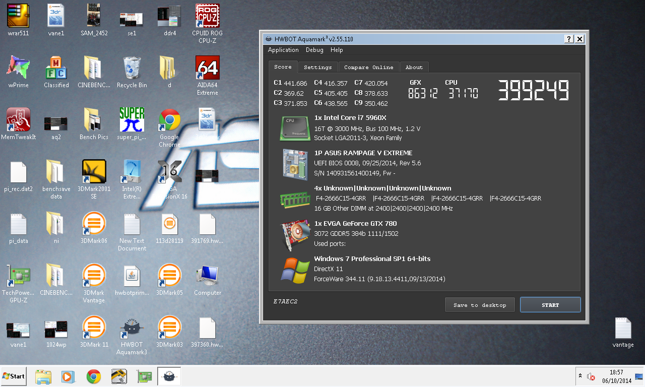The width and height of the screenshot is (645, 387).
Task: Open the ddr4 desktop icon
Action: (169, 16)
